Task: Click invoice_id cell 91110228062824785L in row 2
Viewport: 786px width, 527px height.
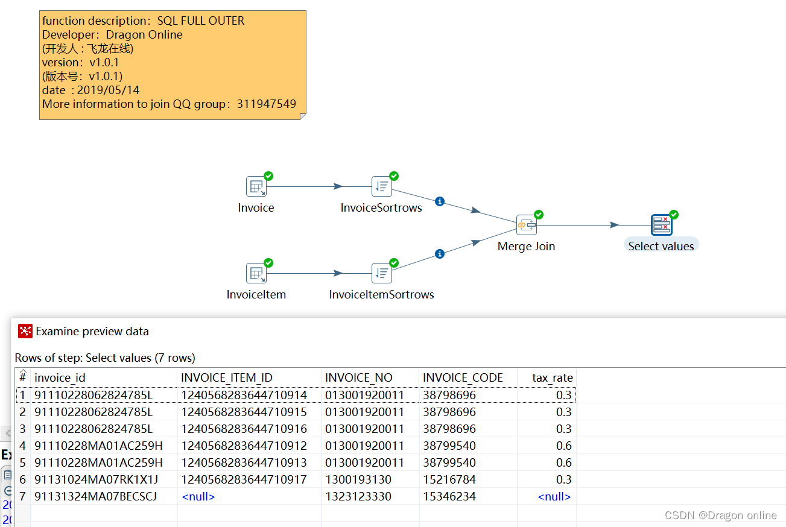Action: coord(104,412)
